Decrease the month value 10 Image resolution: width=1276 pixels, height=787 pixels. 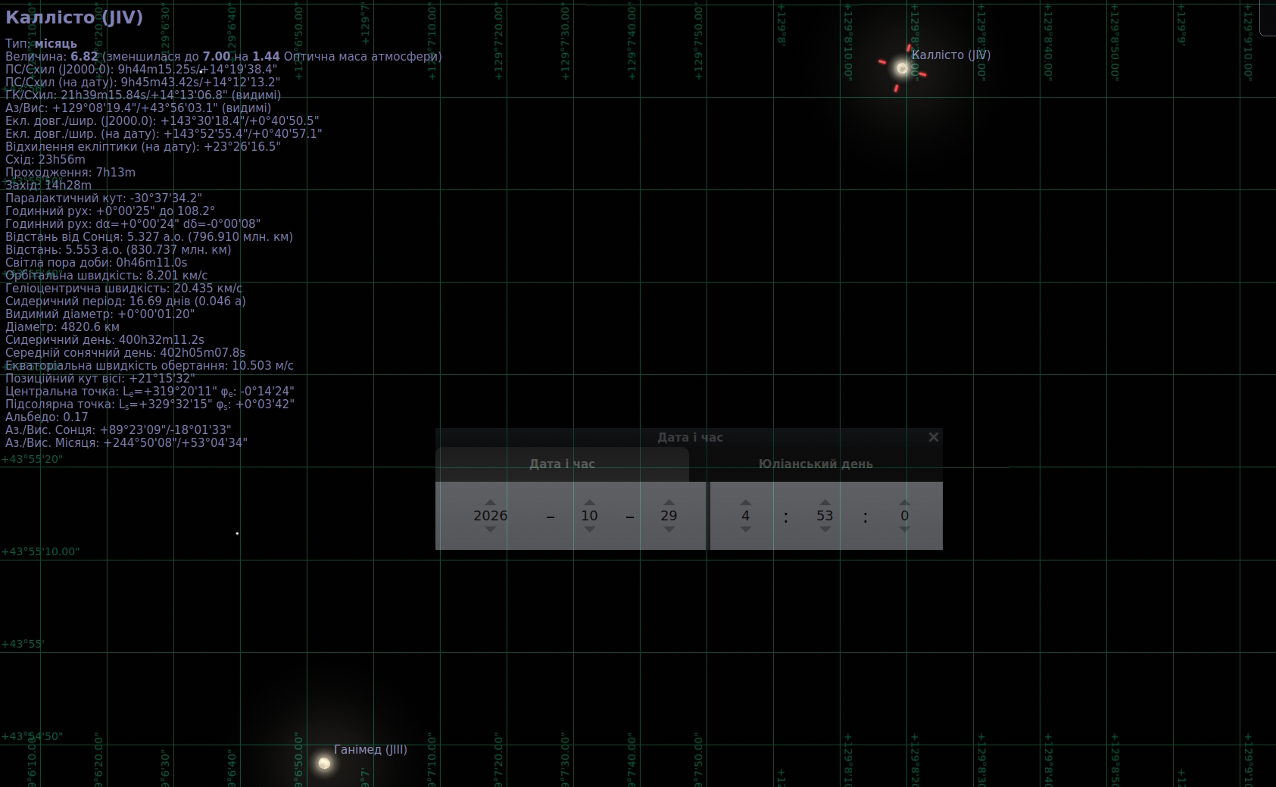click(589, 529)
